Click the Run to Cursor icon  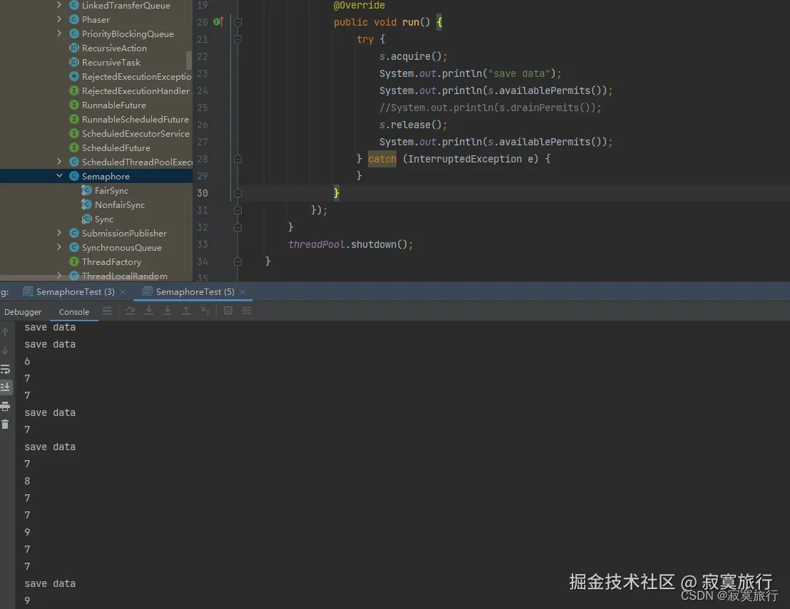pos(205,311)
